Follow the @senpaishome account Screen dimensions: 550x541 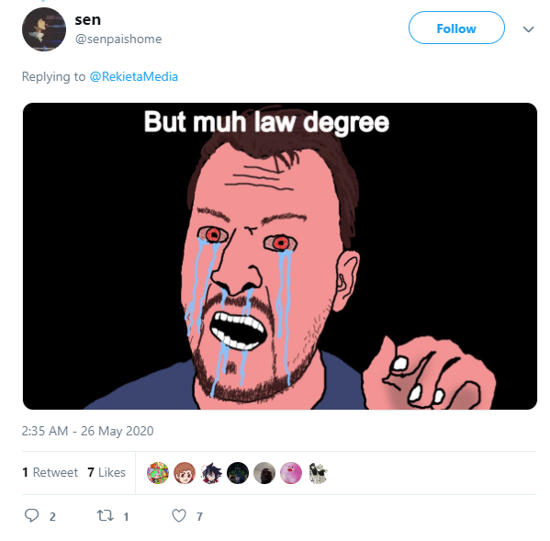point(456,28)
